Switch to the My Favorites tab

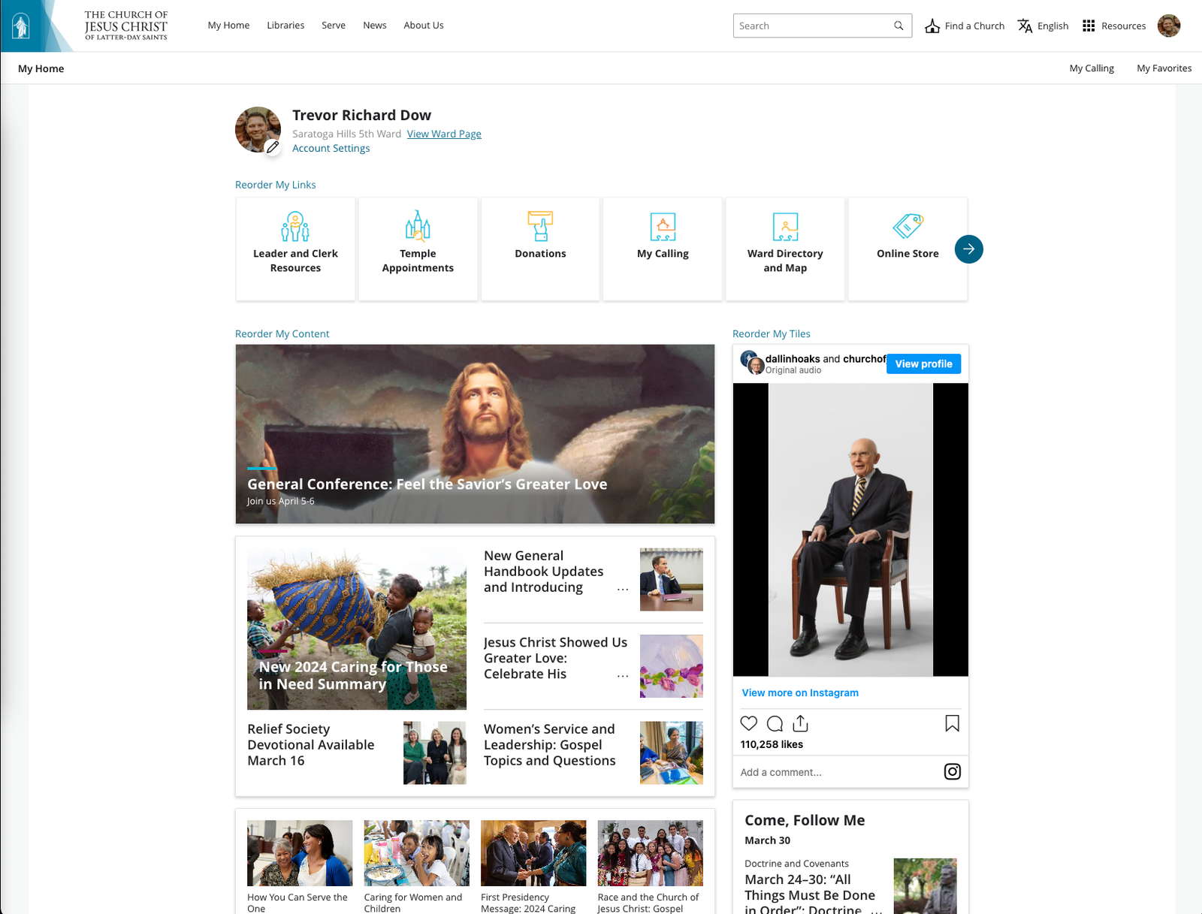coord(1164,68)
